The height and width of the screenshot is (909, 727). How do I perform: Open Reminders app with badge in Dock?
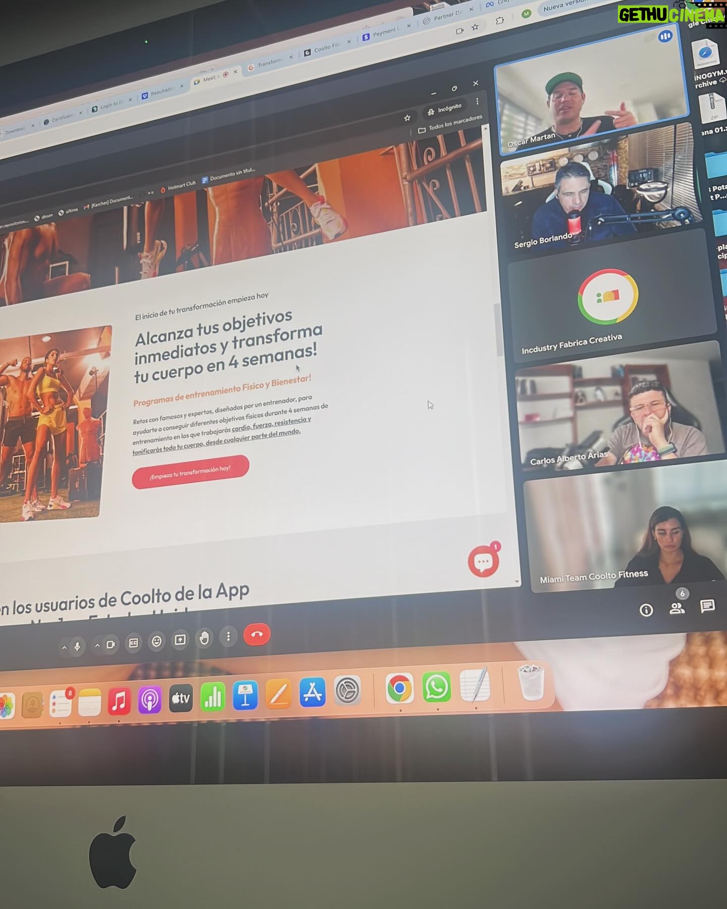point(60,703)
